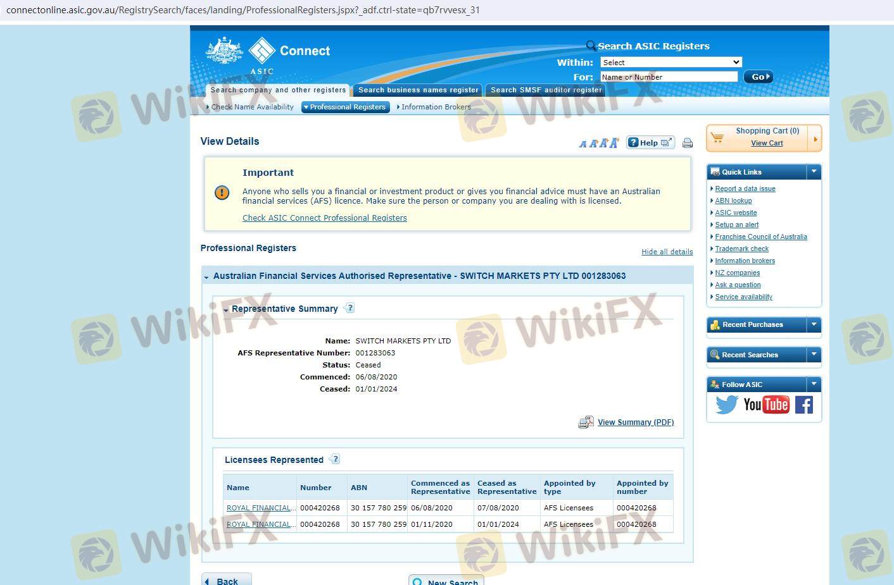Open help icon beside Representative Summary

pos(349,308)
